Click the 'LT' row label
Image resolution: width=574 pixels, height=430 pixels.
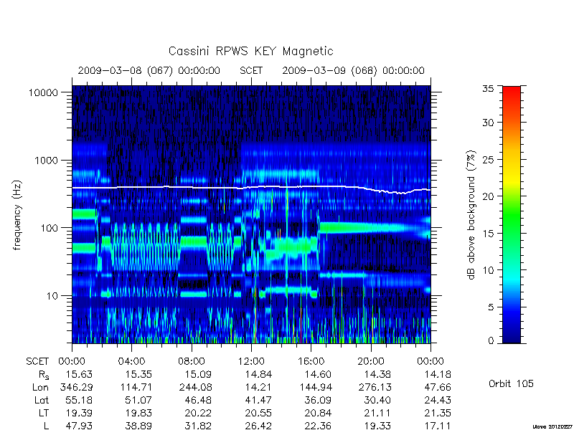tap(44, 413)
